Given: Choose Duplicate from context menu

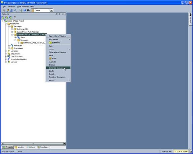Looking at the screenshot, I should [58, 62].
